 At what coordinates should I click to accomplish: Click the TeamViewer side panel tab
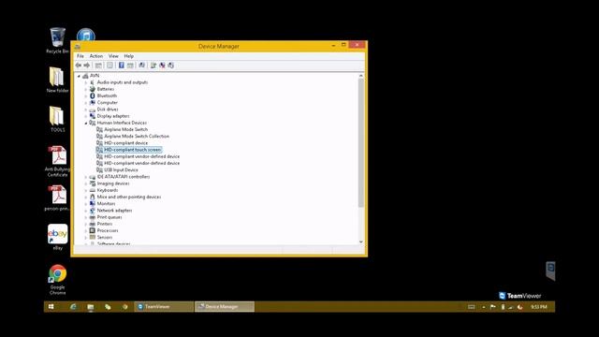point(550,271)
